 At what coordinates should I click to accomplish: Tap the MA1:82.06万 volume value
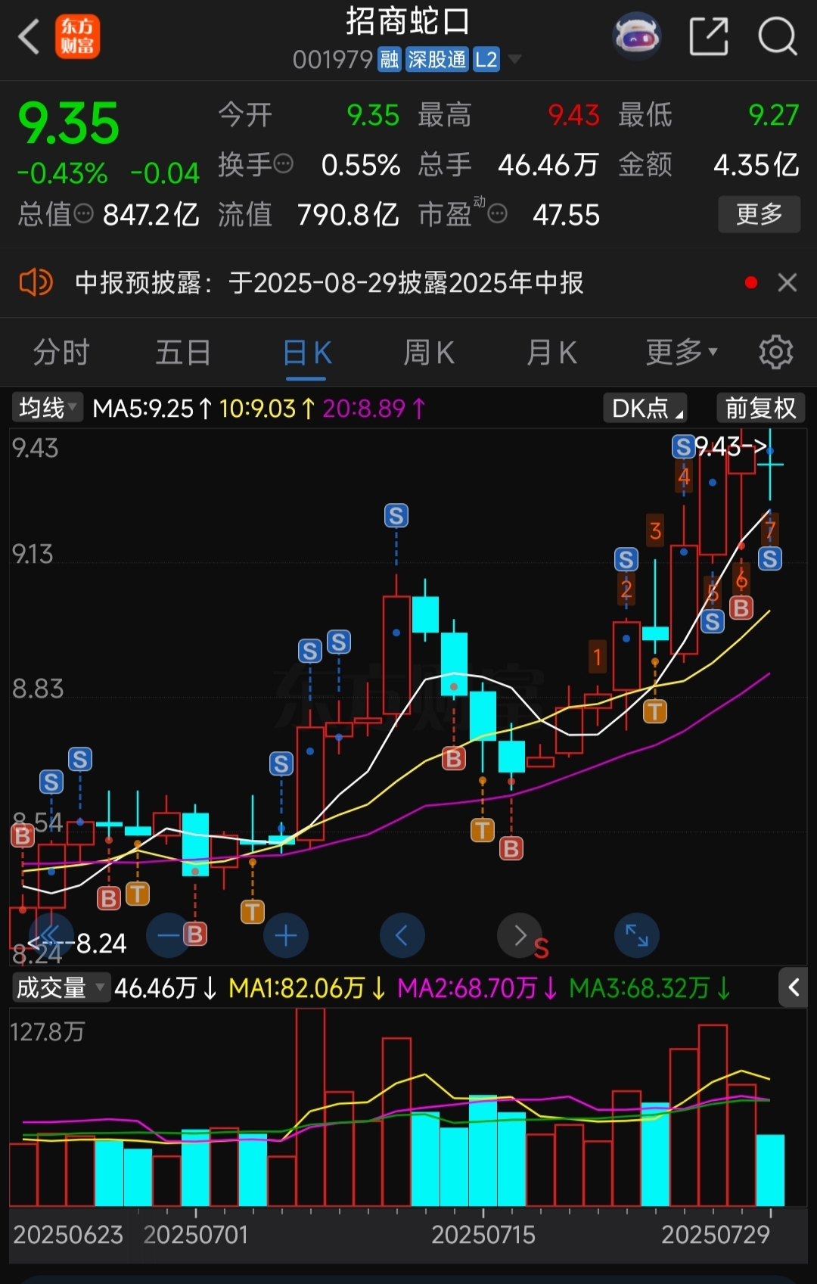pyautogui.click(x=297, y=987)
